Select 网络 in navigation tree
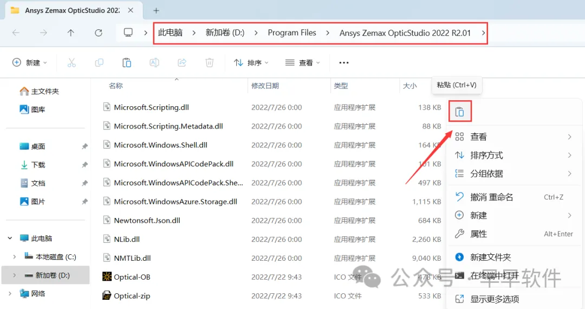Screen dimensions: 585x309 [32, 294]
